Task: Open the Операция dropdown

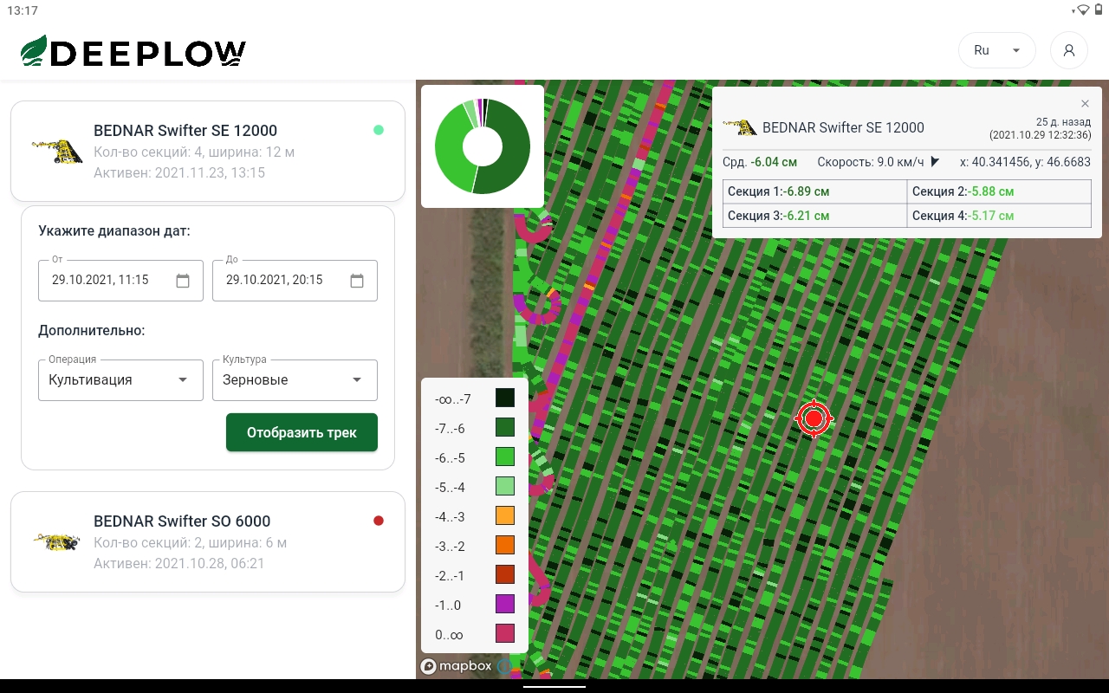Action: (120, 380)
